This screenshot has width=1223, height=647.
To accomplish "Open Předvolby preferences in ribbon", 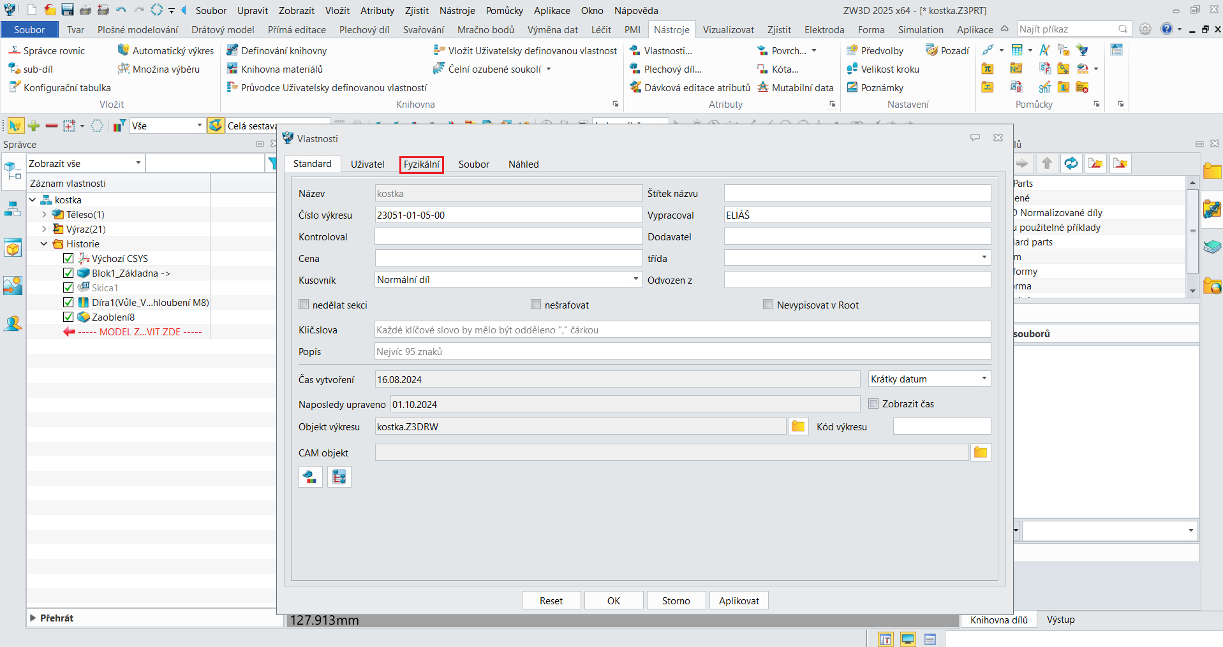I will pyautogui.click(x=875, y=51).
